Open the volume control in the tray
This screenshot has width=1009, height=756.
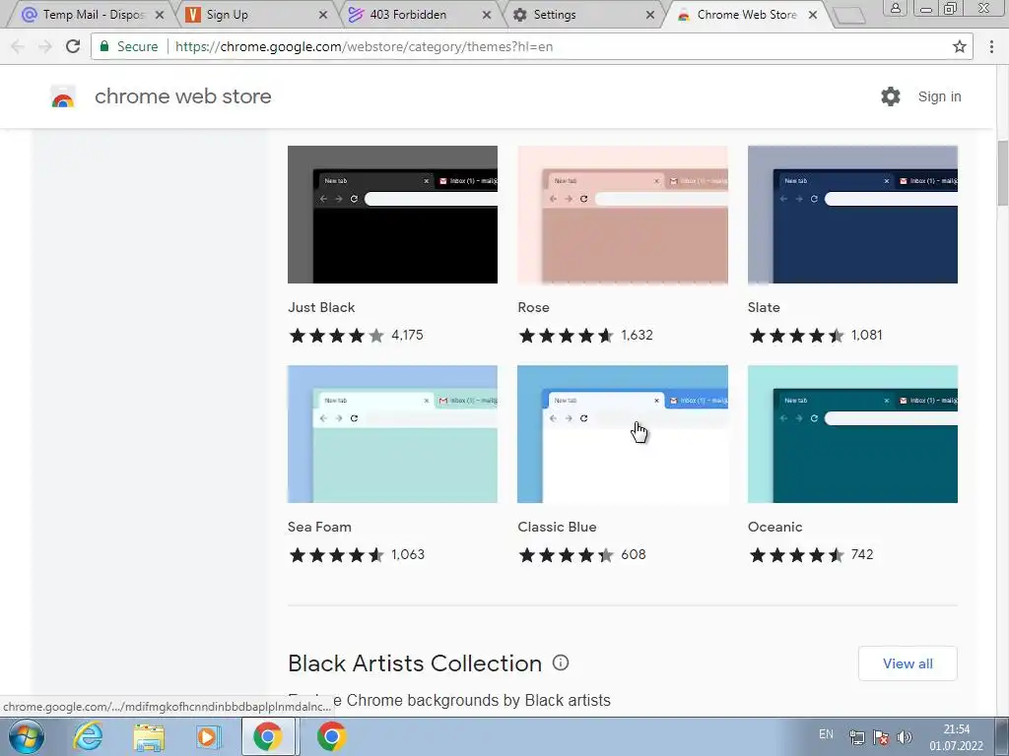click(x=905, y=736)
